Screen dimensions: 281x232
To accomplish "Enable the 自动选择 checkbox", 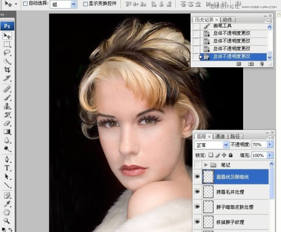I will [x=25, y=4].
